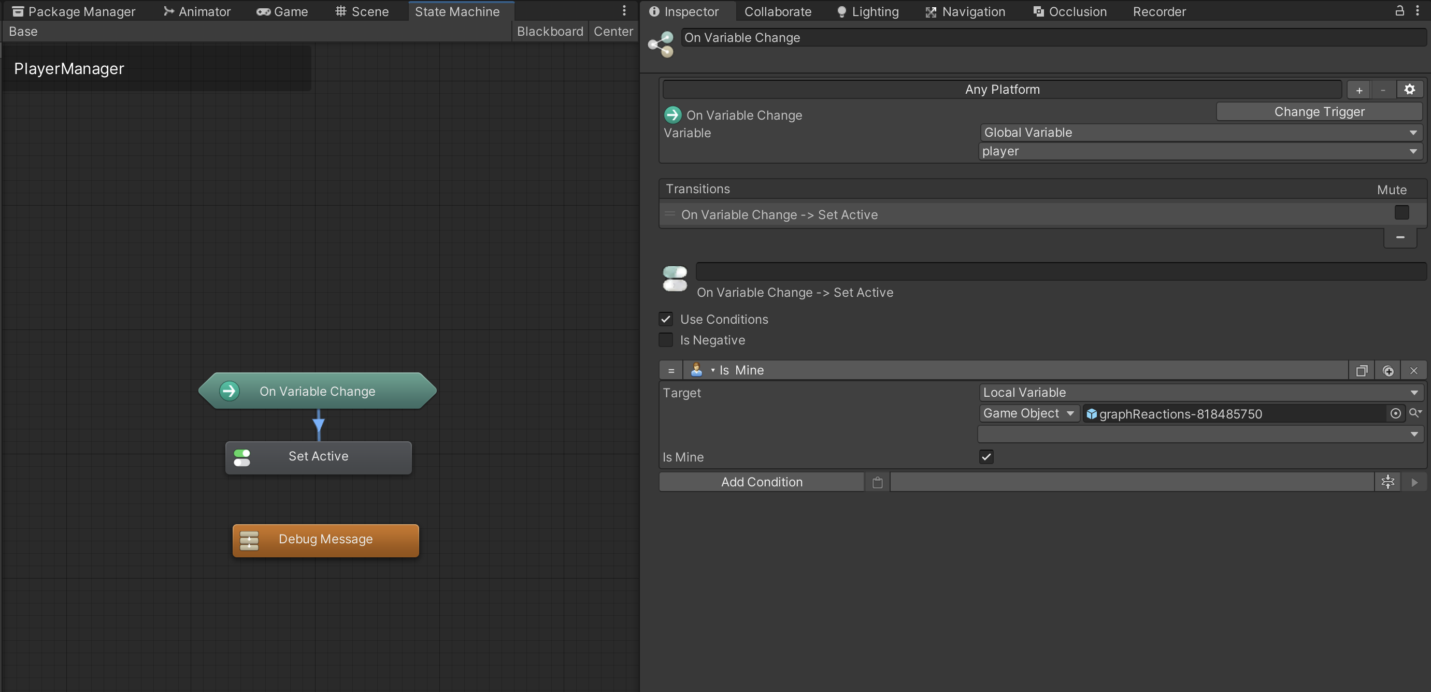The height and width of the screenshot is (692, 1431).
Task: Open the Local Variable target dropdown
Action: point(1200,393)
